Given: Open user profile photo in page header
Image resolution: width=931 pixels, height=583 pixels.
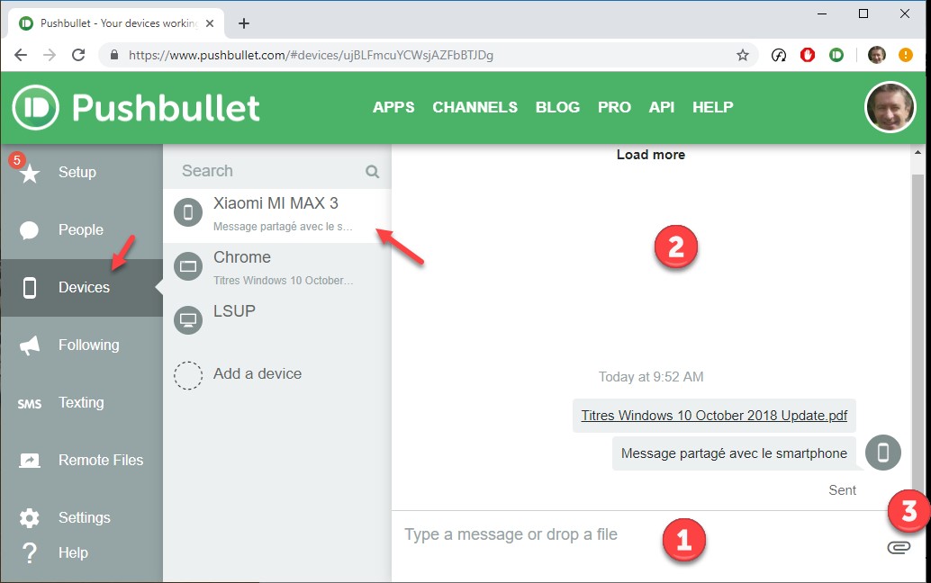Looking at the screenshot, I should pos(890,107).
